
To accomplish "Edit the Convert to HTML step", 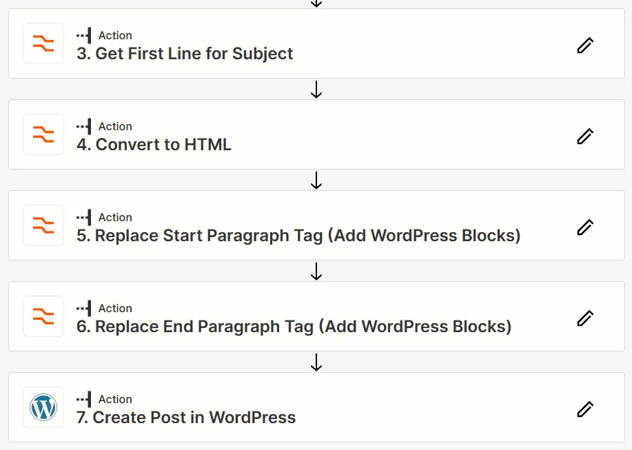I will tap(585, 136).
